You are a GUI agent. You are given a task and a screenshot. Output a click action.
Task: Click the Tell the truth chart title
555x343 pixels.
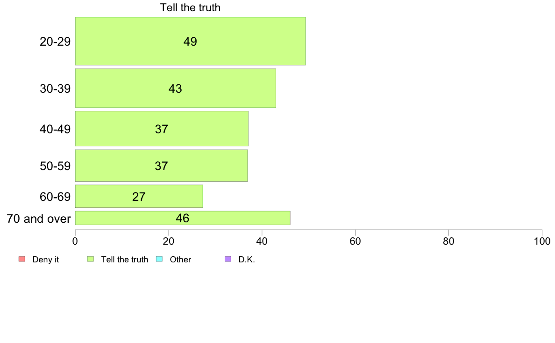coord(191,7)
